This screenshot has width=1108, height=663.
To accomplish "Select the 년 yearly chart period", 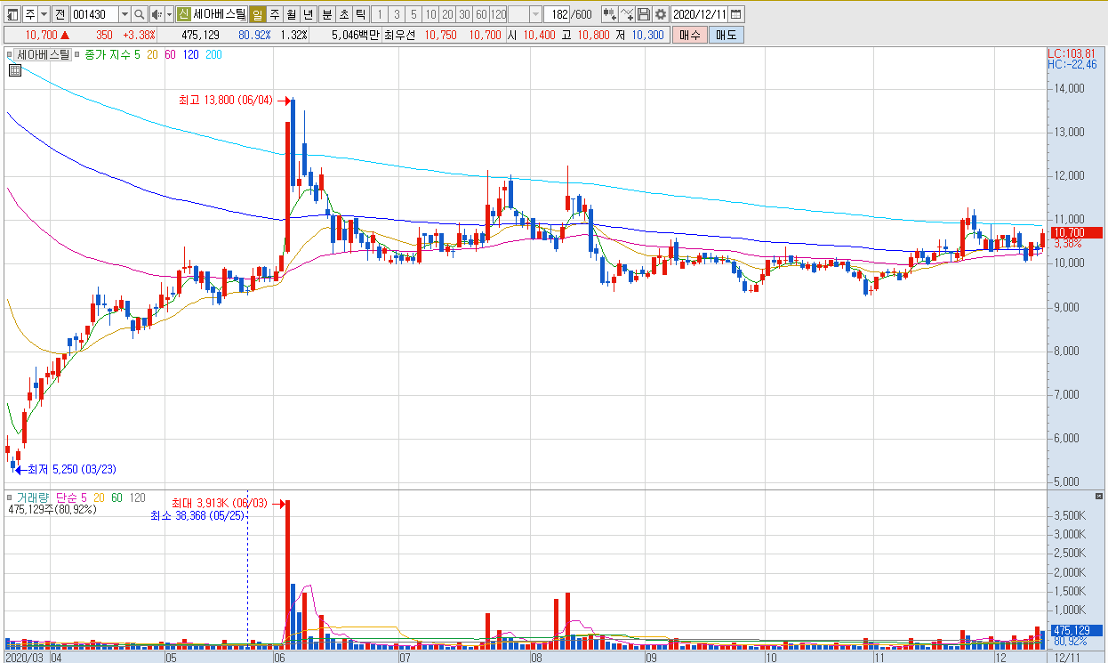I will (x=308, y=14).
